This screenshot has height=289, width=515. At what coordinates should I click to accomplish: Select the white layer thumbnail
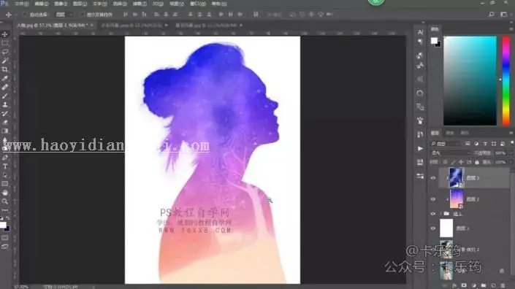pyautogui.click(x=446, y=228)
